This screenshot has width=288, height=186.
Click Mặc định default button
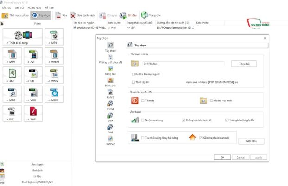(x=251, y=141)
